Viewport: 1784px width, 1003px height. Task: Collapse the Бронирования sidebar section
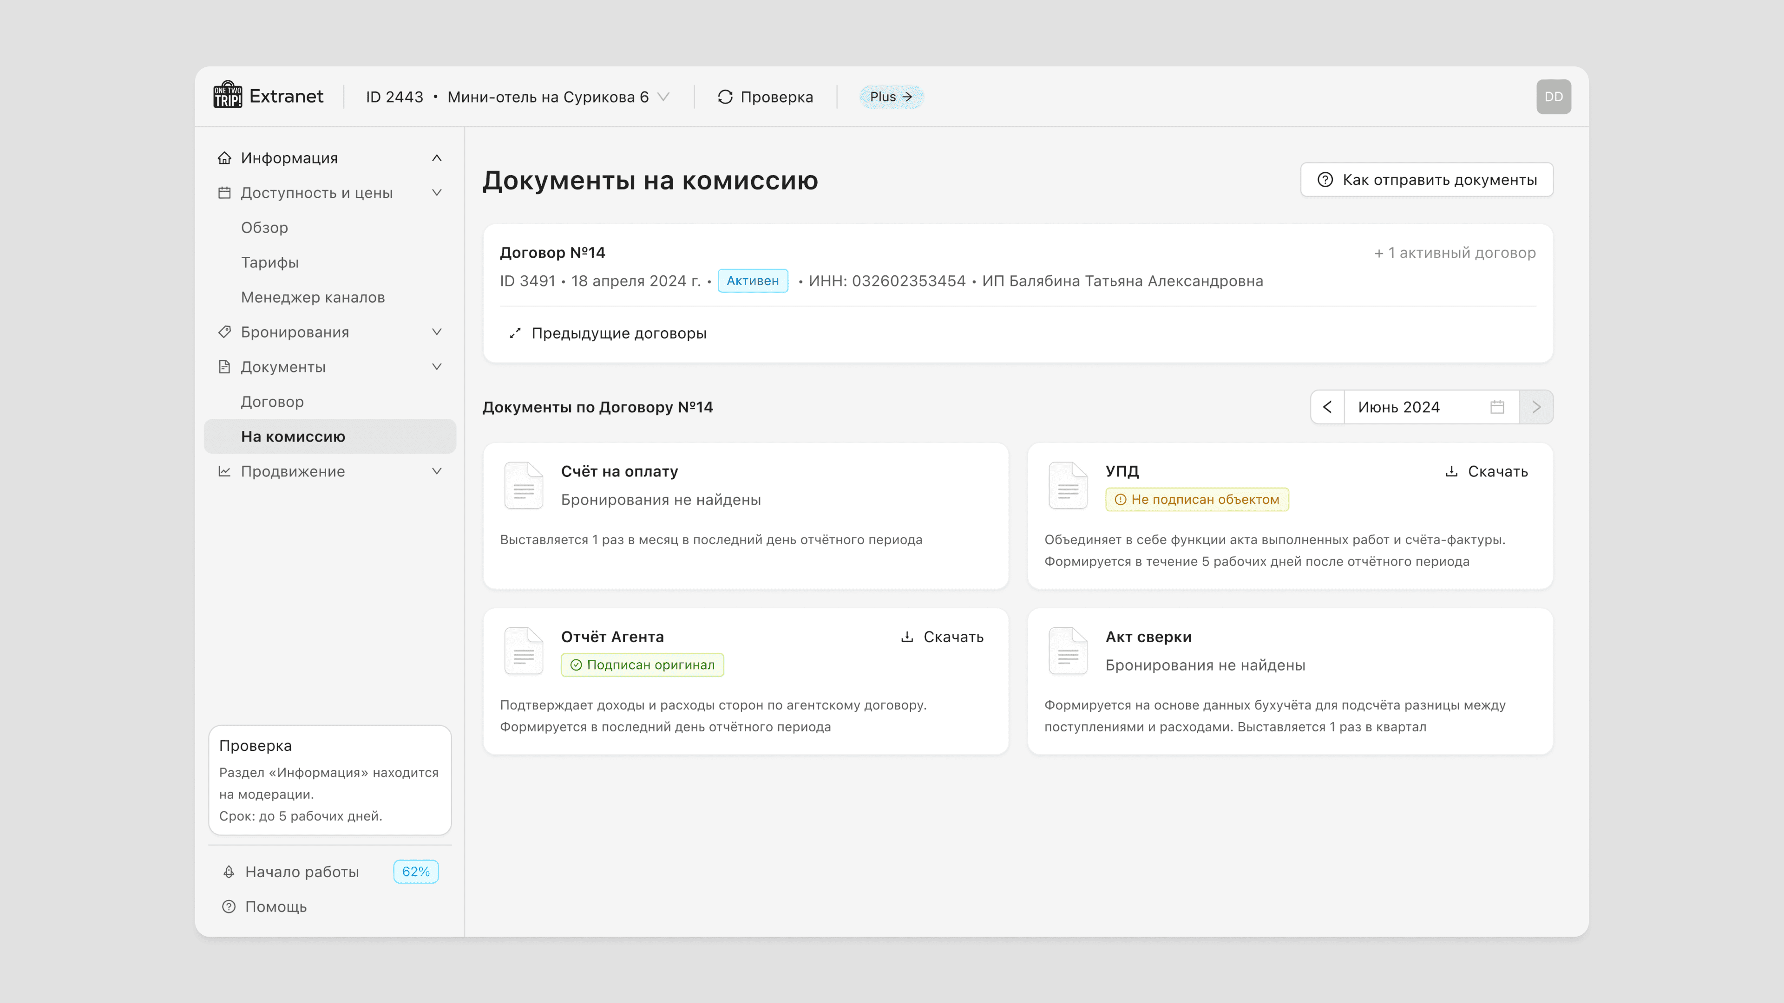pos(436,332)
